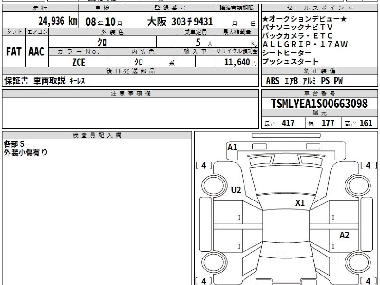Select the interior color クロ under 内装色

tap(139, 62)
